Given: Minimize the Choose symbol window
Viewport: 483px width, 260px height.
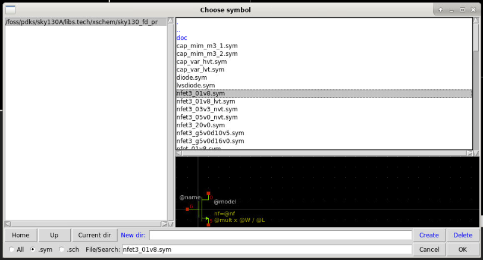Looking at the screenshot, I should [x=451, y=10].
